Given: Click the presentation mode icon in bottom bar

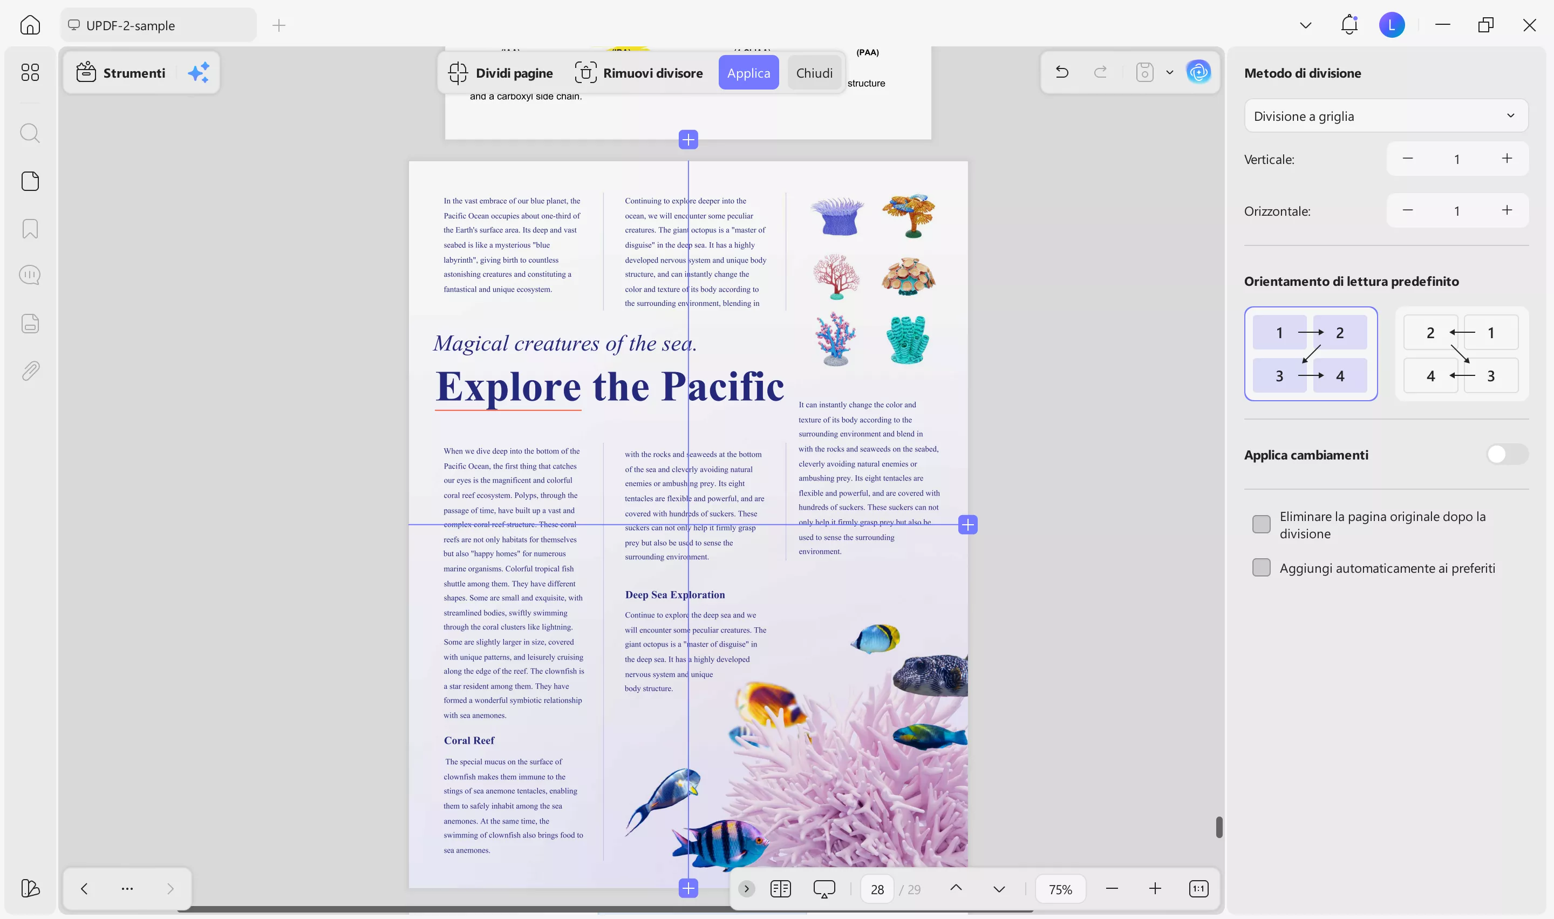Looking at the screenshot, I should click(x=824, y=888).
